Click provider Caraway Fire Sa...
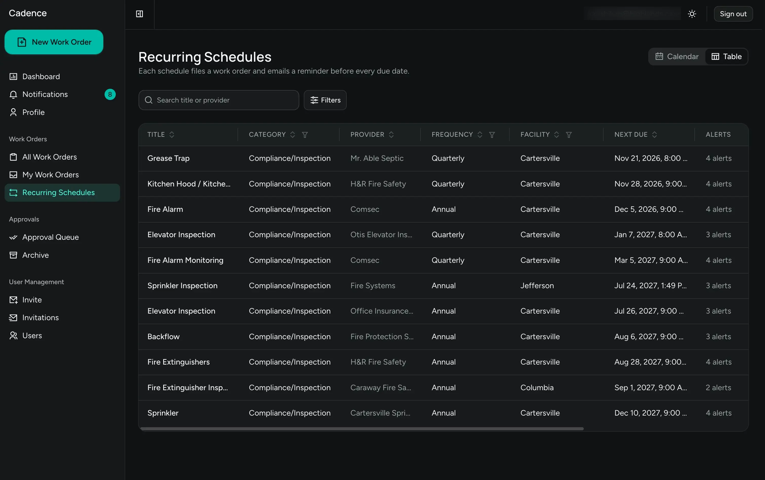 pos(380,388)
